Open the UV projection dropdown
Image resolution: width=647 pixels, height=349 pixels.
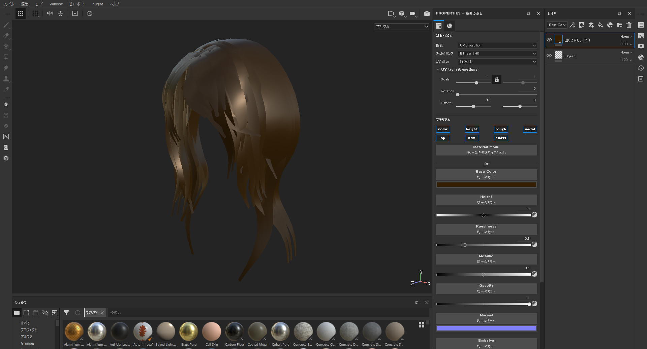(497, 45)
